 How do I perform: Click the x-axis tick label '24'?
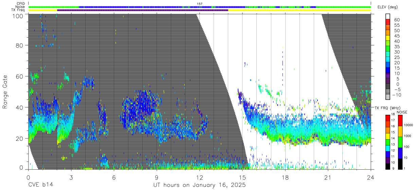coord(371,177)
